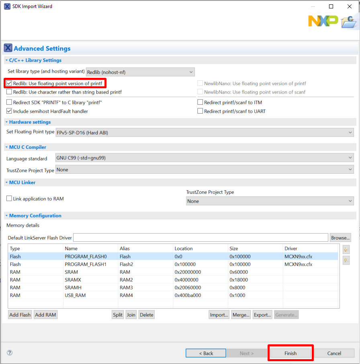Open help via the question mark icon
360x364 pixels.
10,353
